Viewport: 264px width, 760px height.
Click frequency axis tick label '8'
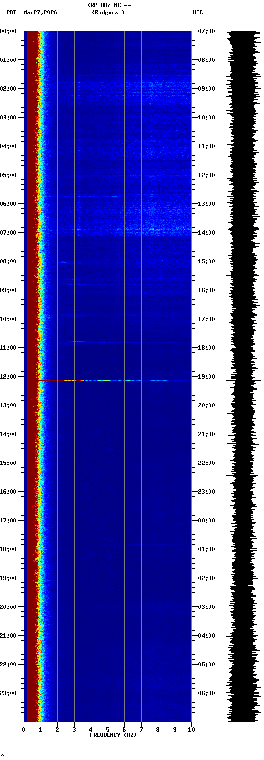click(x=158, y=730)
